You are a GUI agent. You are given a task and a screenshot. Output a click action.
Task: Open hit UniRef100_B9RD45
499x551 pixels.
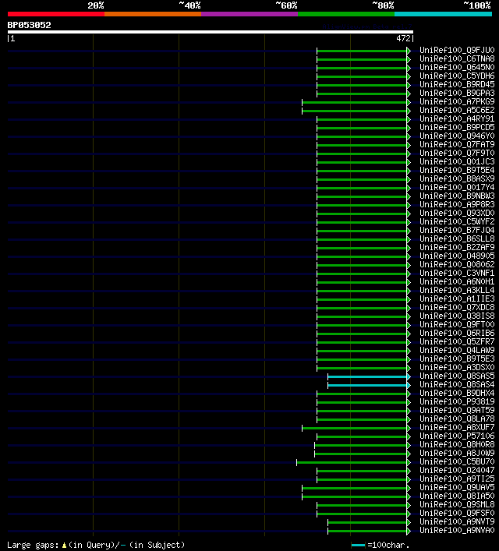click(457, 85)
